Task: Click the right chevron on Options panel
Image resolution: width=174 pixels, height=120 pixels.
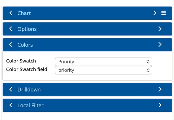Action: click(x=160, y=29)
